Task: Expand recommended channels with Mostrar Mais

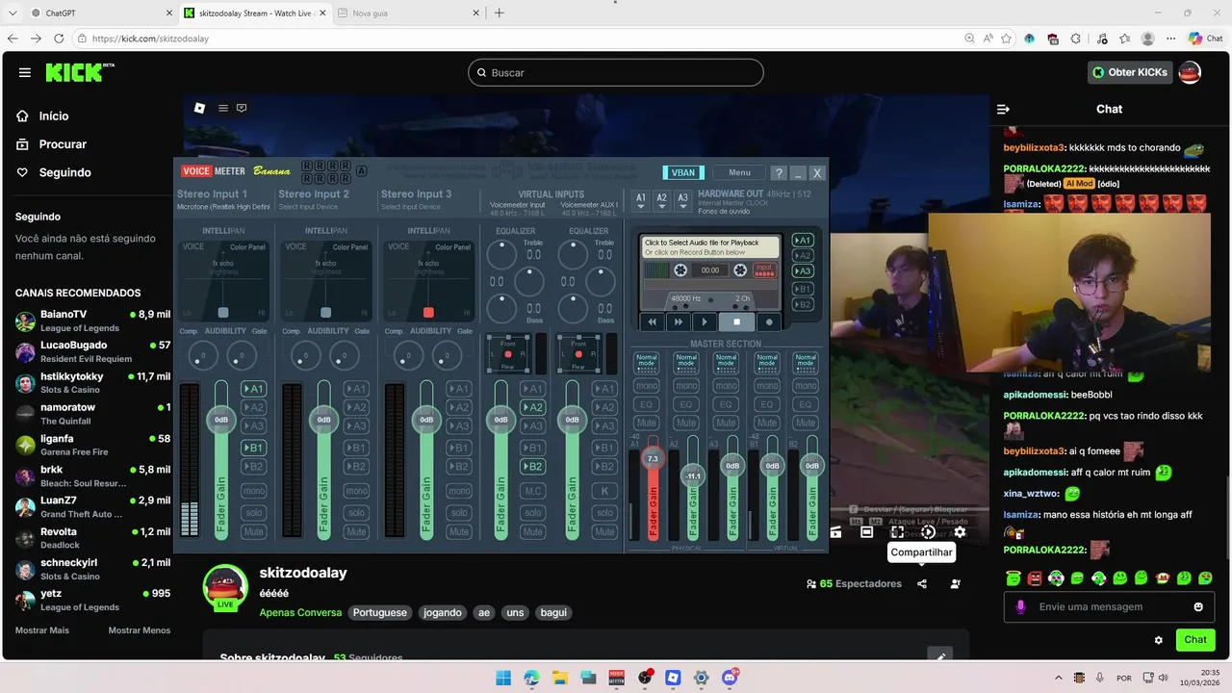Action: point(42,630)
